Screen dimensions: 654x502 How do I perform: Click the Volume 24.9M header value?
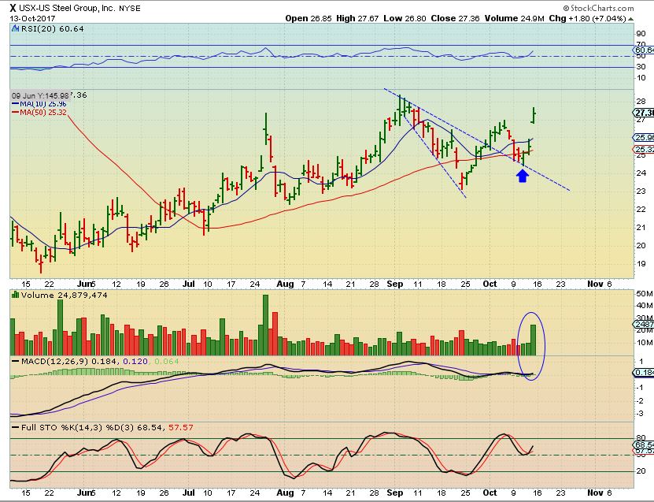(514, 18)
